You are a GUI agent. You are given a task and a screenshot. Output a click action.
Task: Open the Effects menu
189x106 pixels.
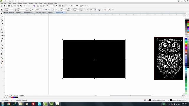(25, 3)
